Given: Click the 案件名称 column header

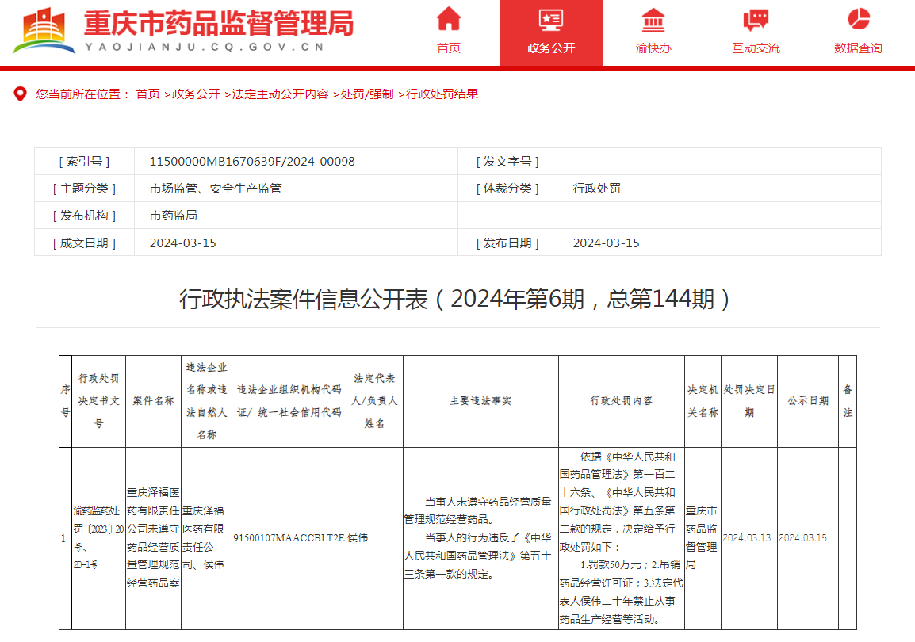Looking at the screenshot, I should (x=153, y=400).
